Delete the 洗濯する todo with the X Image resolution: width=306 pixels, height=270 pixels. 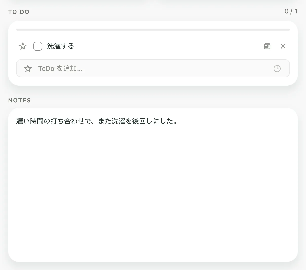tap(283, 46)
